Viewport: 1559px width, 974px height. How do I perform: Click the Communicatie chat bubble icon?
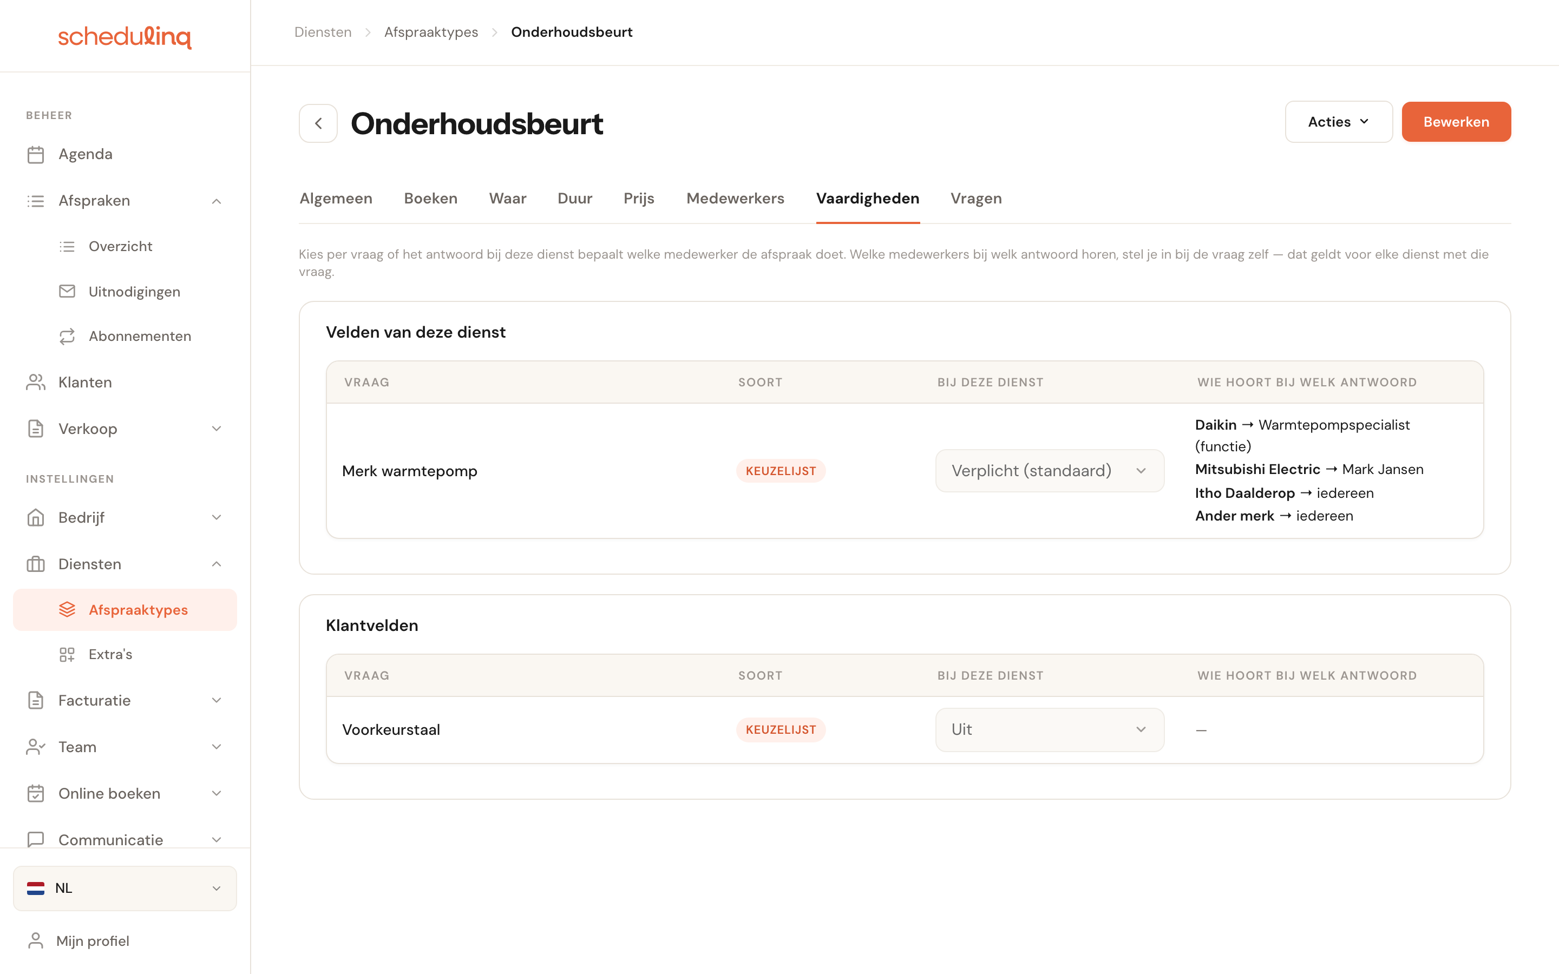35,839
